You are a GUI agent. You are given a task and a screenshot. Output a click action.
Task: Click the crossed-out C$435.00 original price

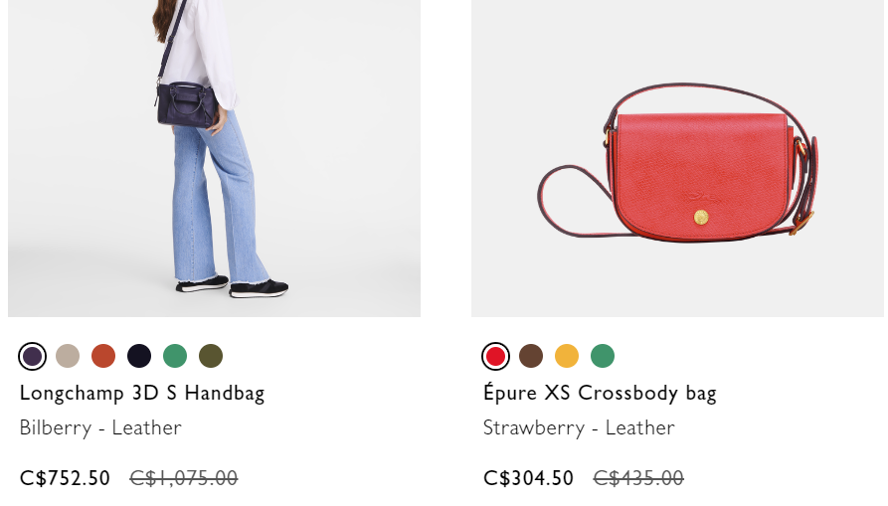[x=638, y=478]
